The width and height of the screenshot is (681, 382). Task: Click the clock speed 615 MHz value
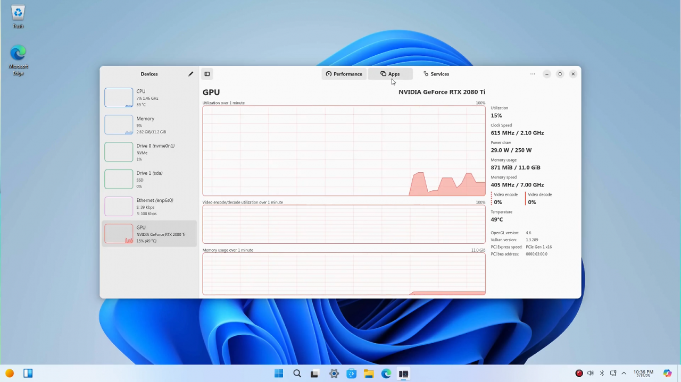pos(517,133)
